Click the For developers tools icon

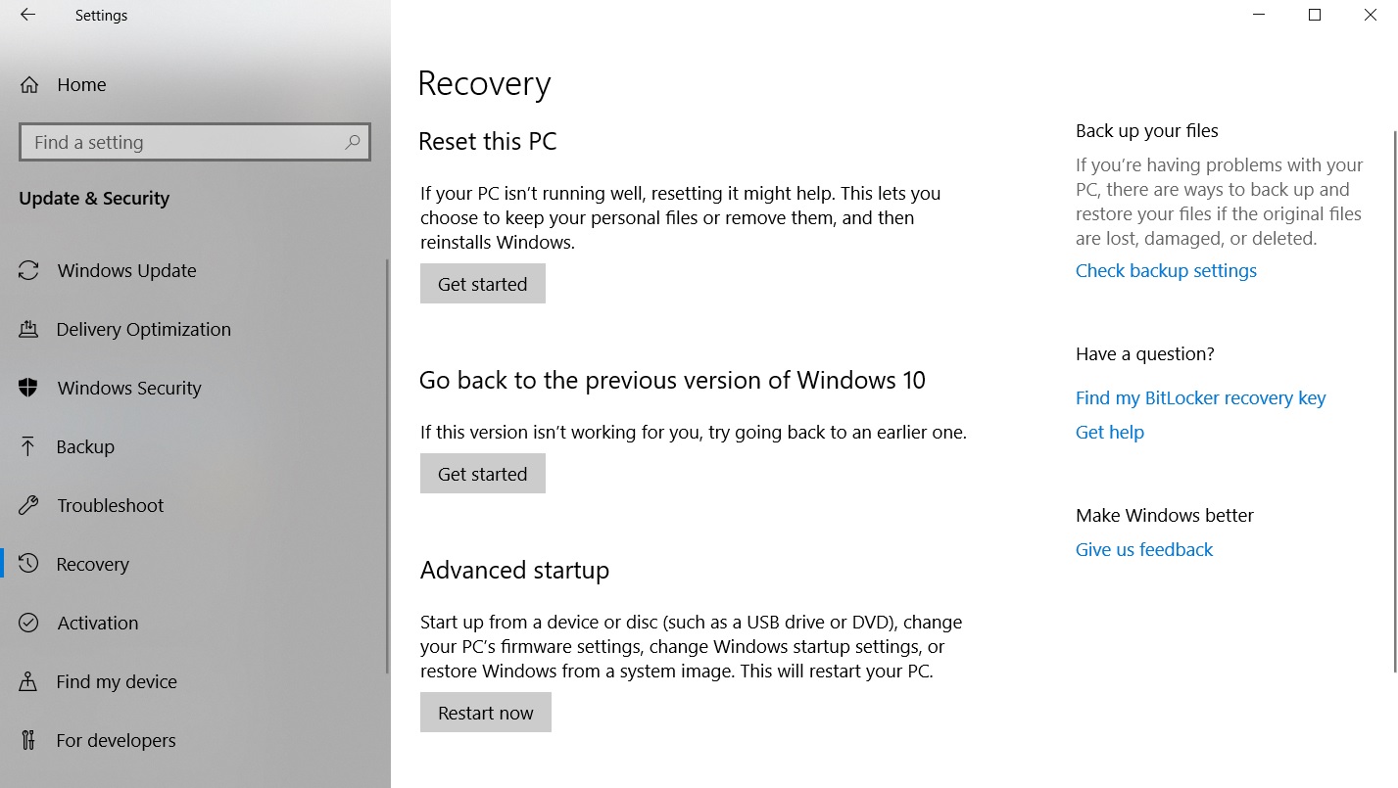[28, 740]
